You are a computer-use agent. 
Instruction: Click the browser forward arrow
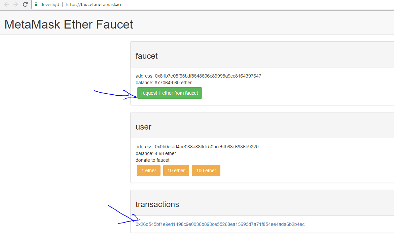click(15, 4)
